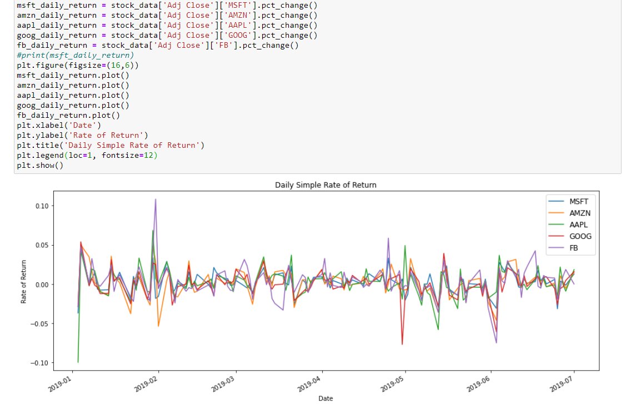The height and width of the screenshot is (404, 631).
Task: Click the goog_daily_return pct_change code line
Action: tap(167, 36)
